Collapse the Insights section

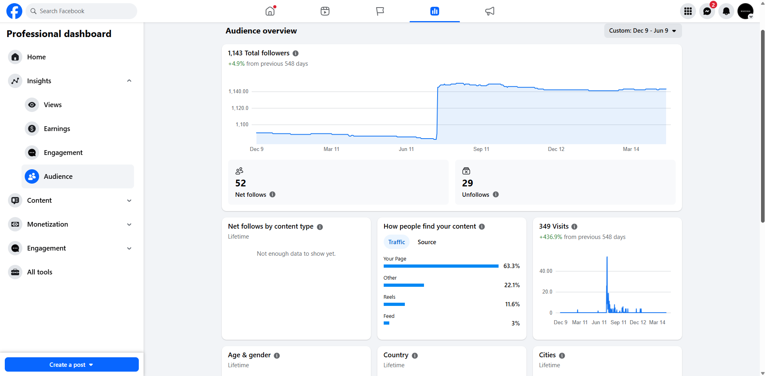coord(129,81)
